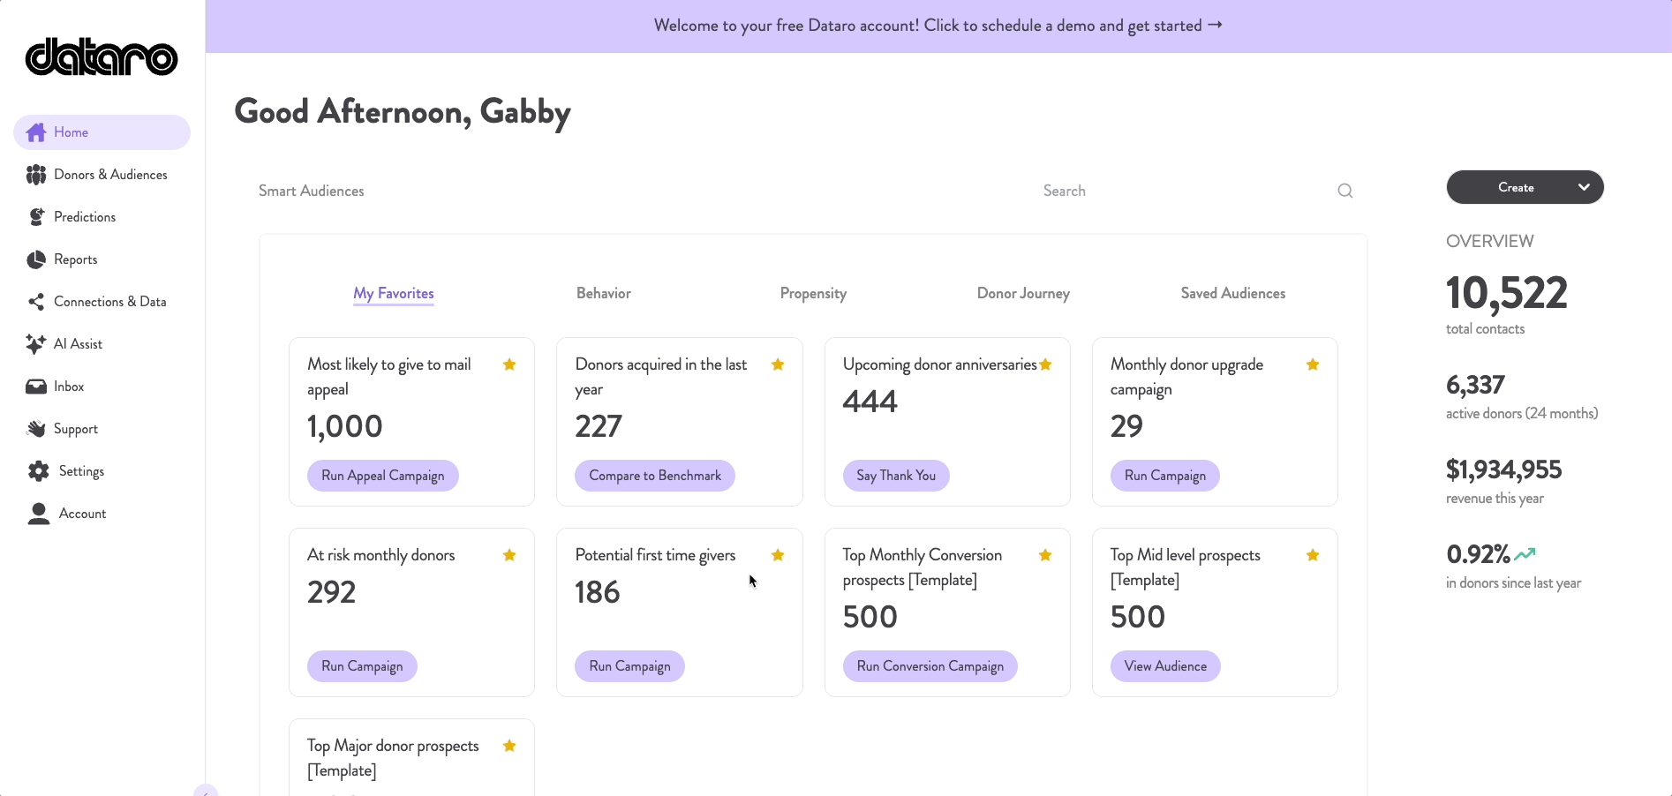Click Run Conversion Campaign

(930, 665)
